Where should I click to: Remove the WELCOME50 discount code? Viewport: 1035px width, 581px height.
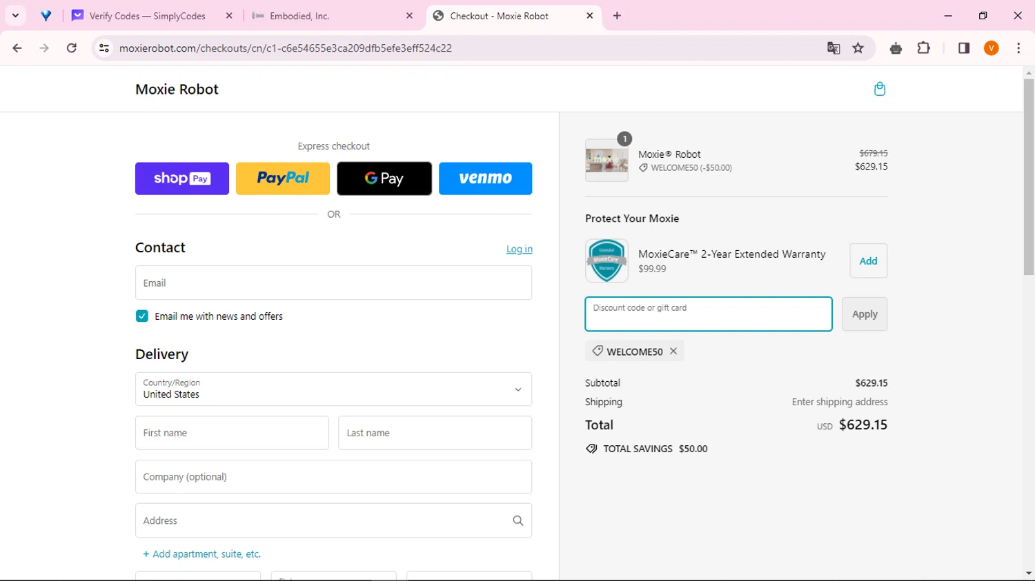click(673, 351)
